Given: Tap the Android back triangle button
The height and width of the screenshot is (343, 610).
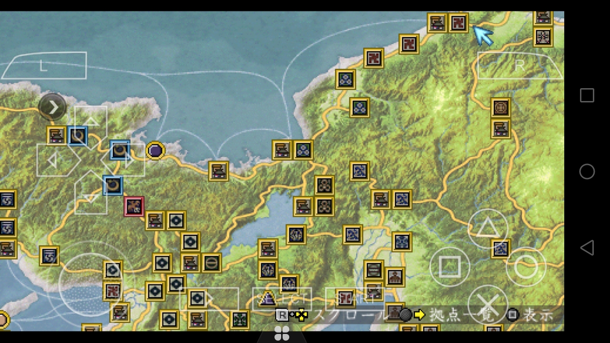Looking at the screenshot, I should [x=587, y=248].
